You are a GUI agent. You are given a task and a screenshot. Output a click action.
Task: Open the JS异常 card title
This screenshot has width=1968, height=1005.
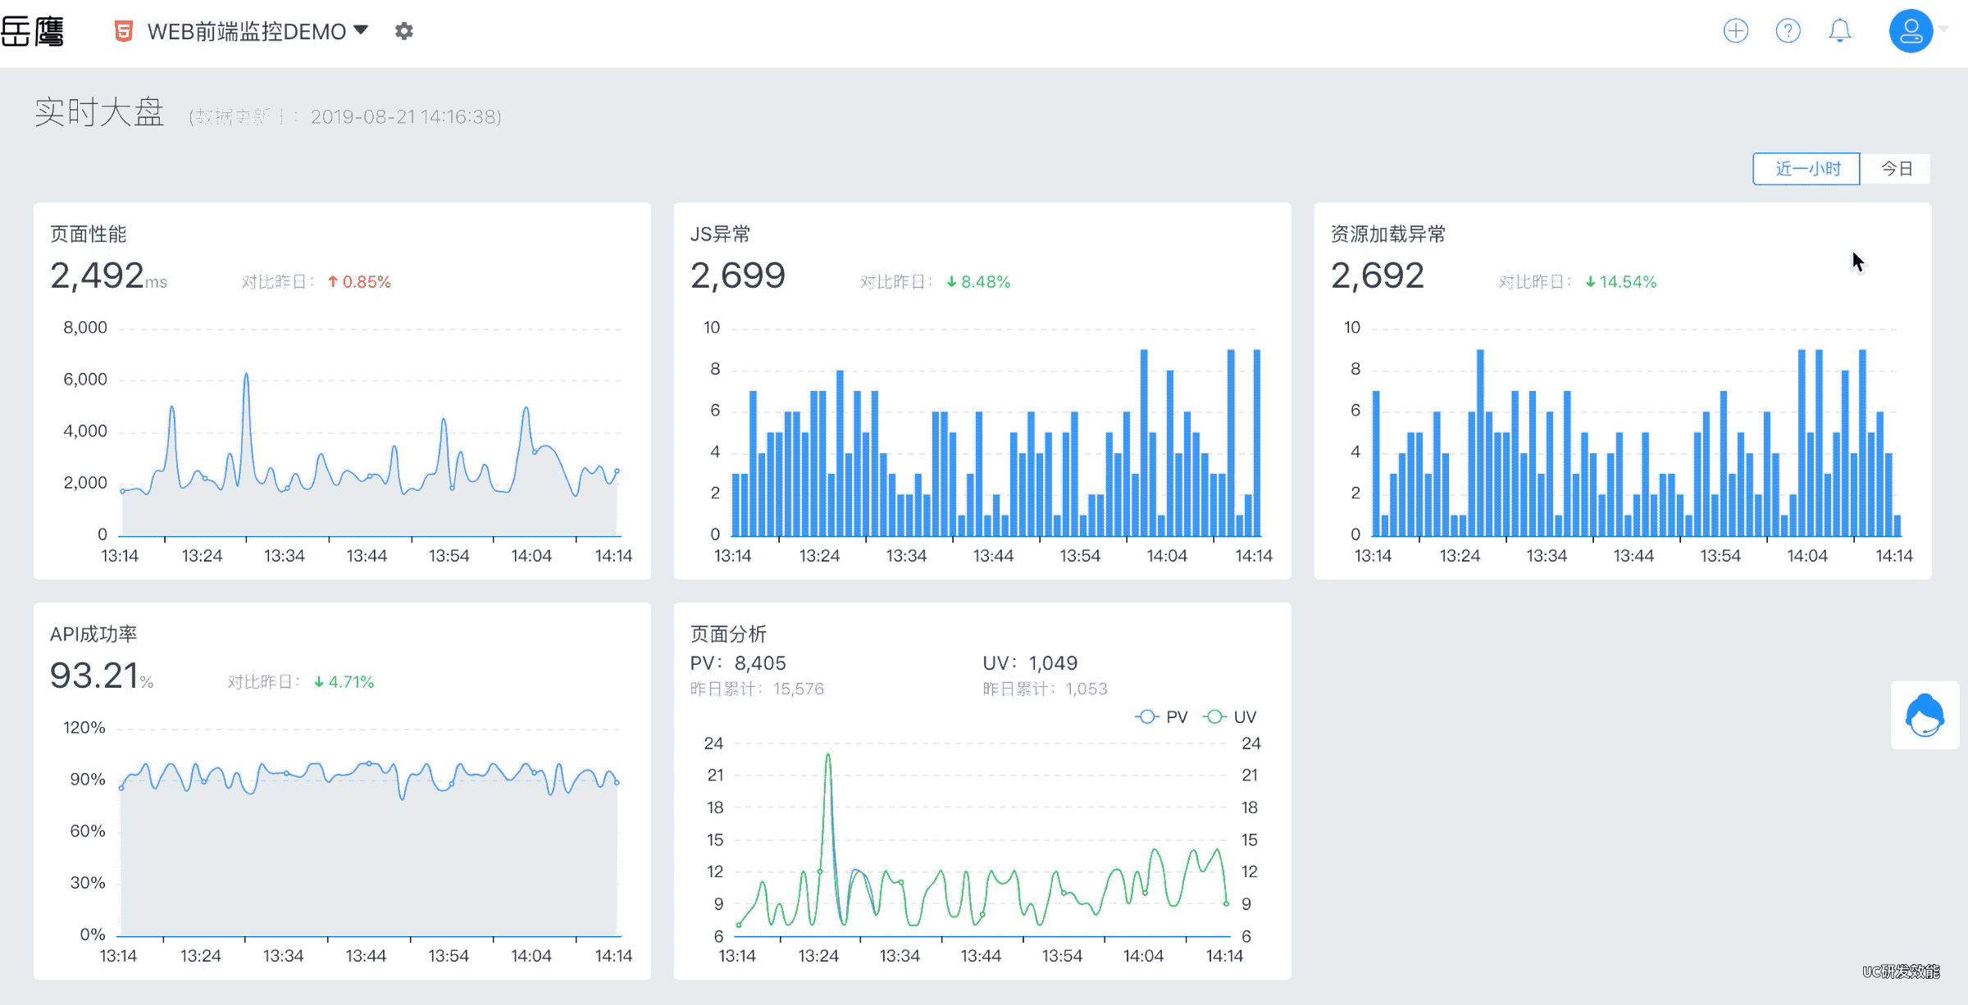pyautogui.click(x=720, y=234)
